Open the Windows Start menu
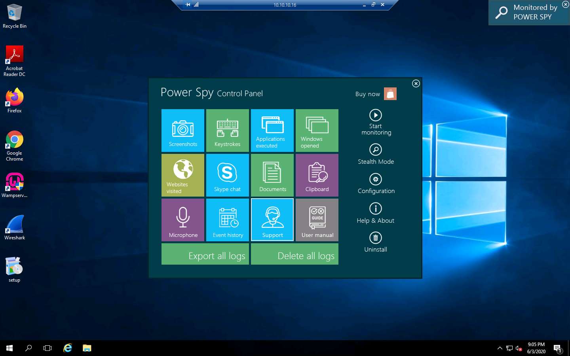Screen dimensions: 570x356 9,348
